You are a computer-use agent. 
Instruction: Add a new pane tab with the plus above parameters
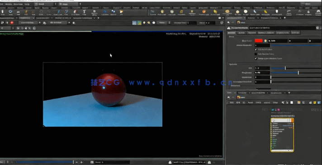(x=285, y=18)
